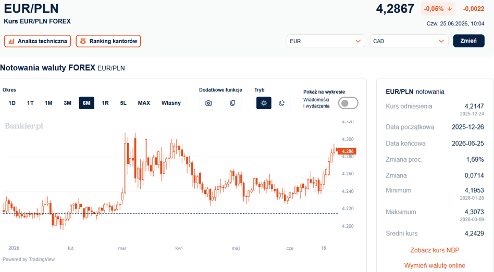This screenshot has width=494, height=272.
Task: Click the 4.200 price axis label
Action: [348, 226]
